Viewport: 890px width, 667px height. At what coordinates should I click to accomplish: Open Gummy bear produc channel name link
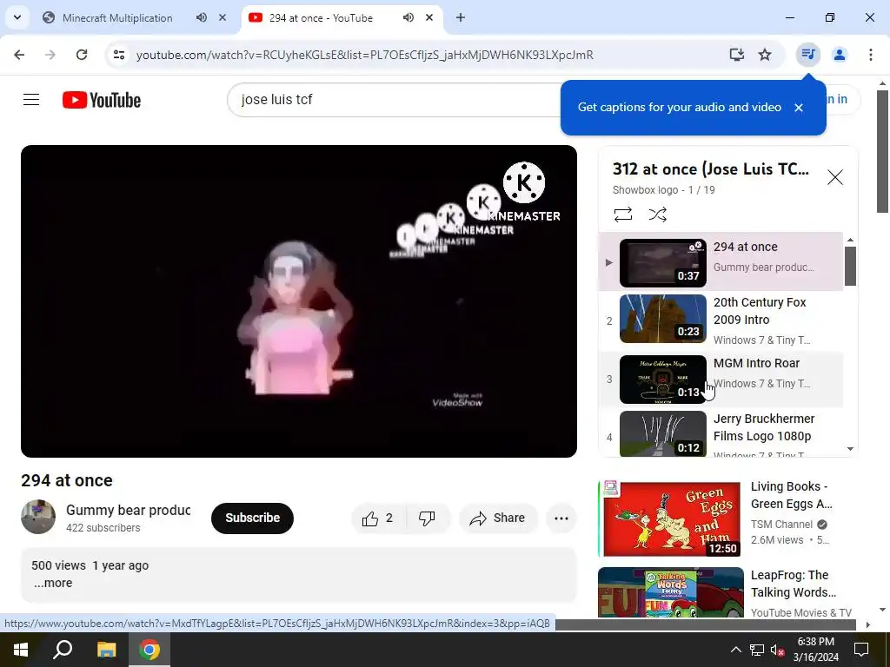[128, 510]
